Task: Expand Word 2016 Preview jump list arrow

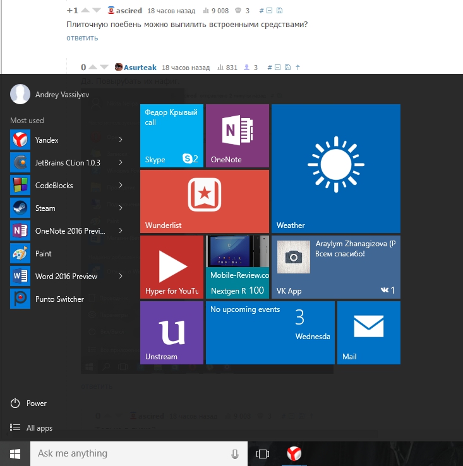Action: tap(120, 277)
